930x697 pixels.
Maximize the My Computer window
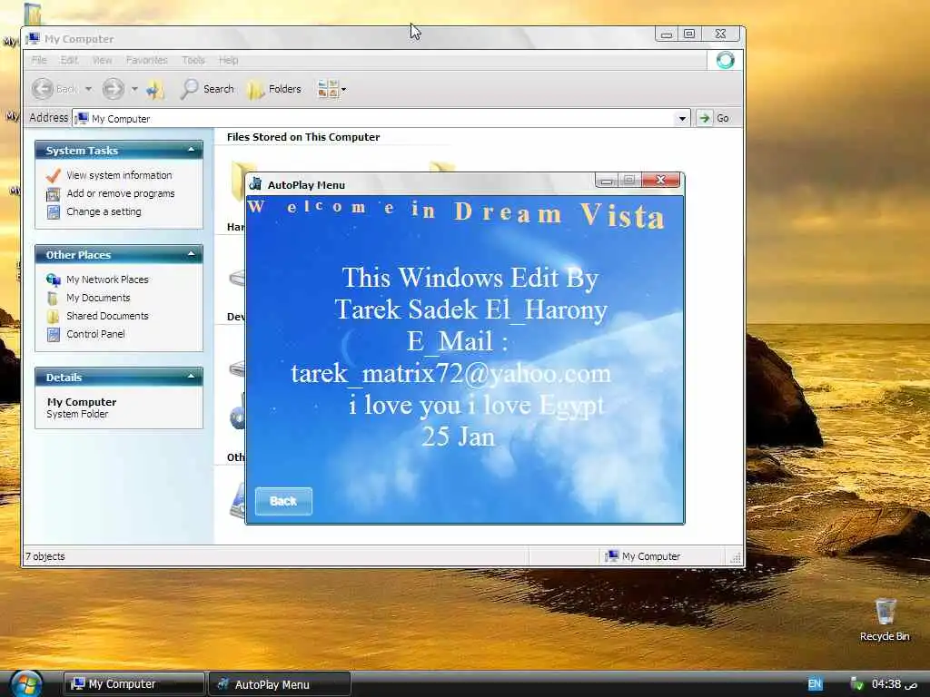tap(689, 34)
